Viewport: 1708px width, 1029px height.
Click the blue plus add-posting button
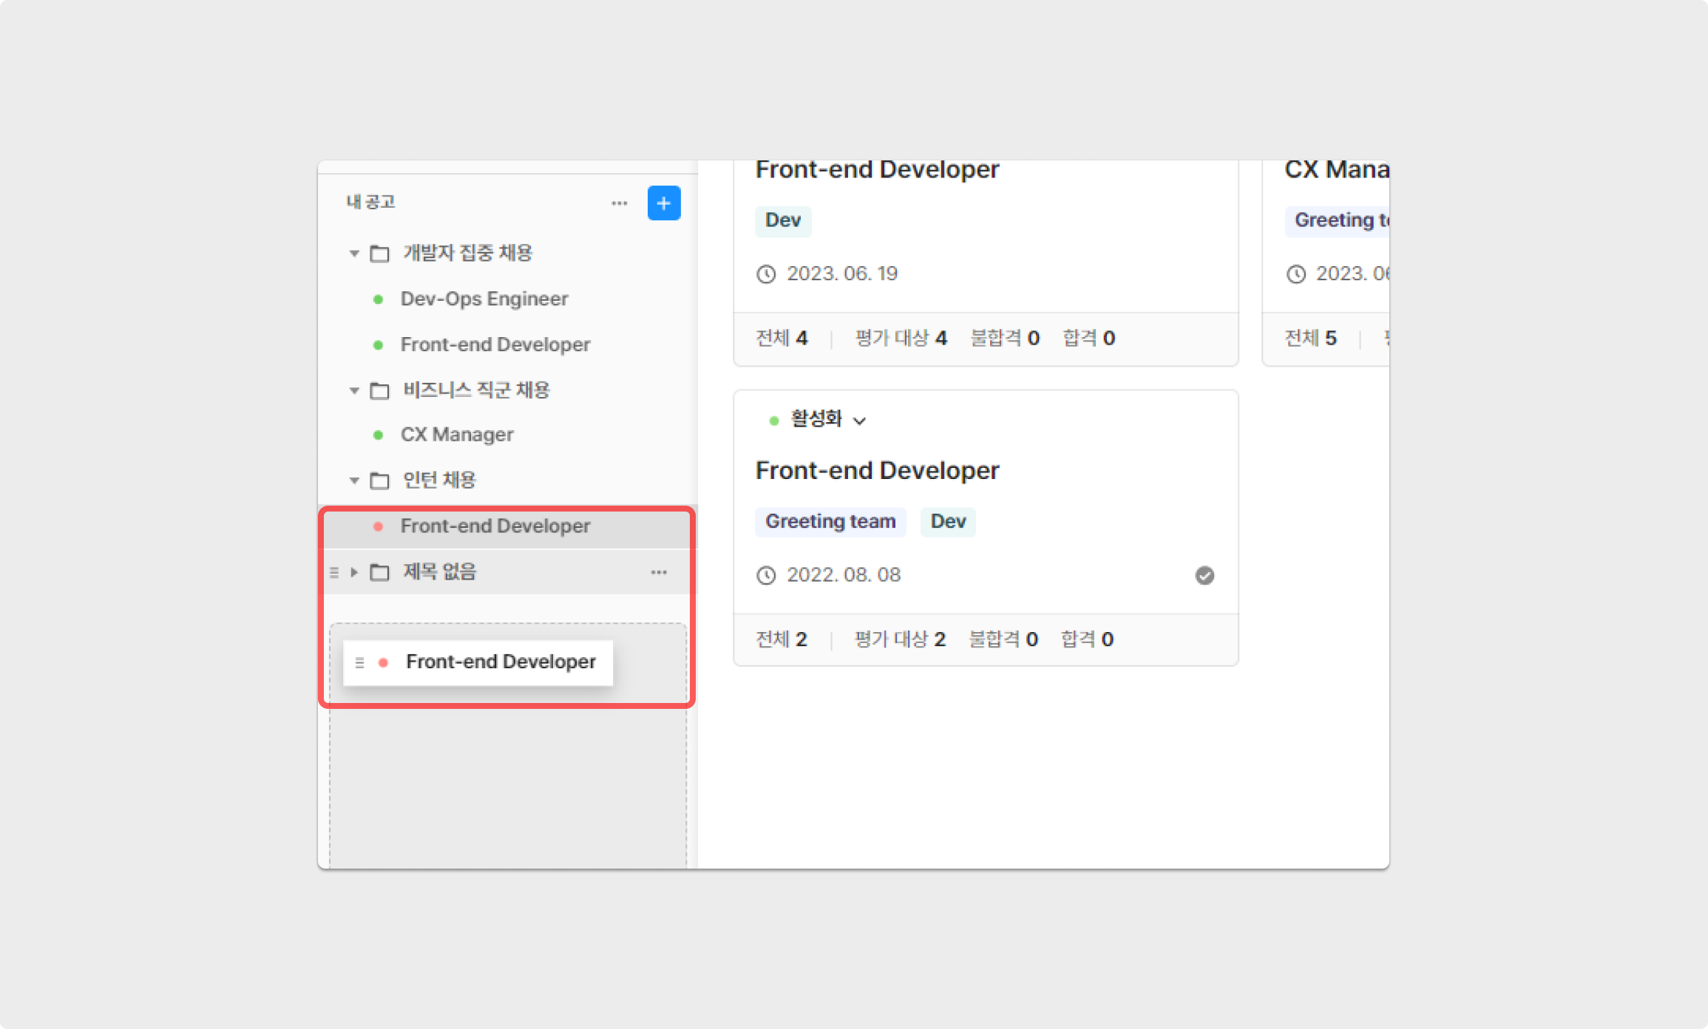click(663, 203)
